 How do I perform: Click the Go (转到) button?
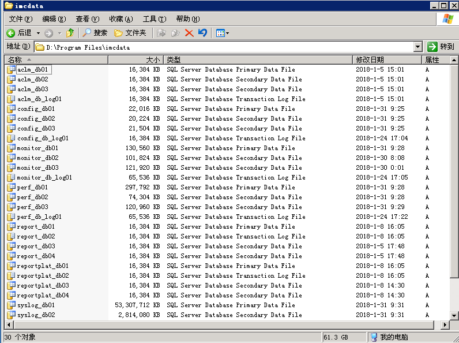[x=441, y=47]
